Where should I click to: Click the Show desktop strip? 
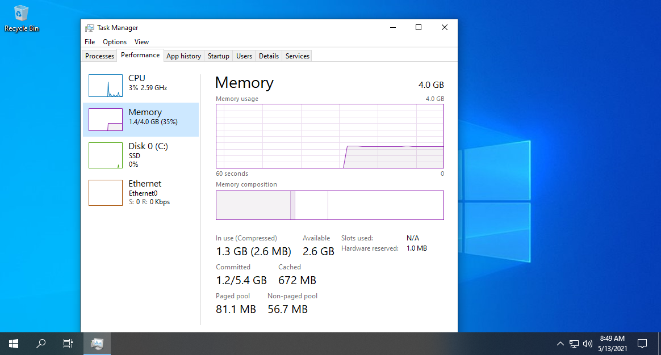point(659,344)
